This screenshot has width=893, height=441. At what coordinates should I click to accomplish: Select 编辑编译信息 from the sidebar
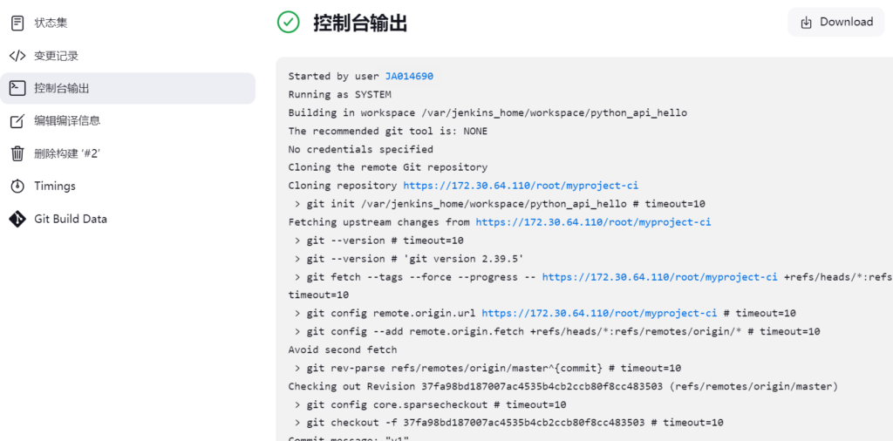click(x=67, y=121)
